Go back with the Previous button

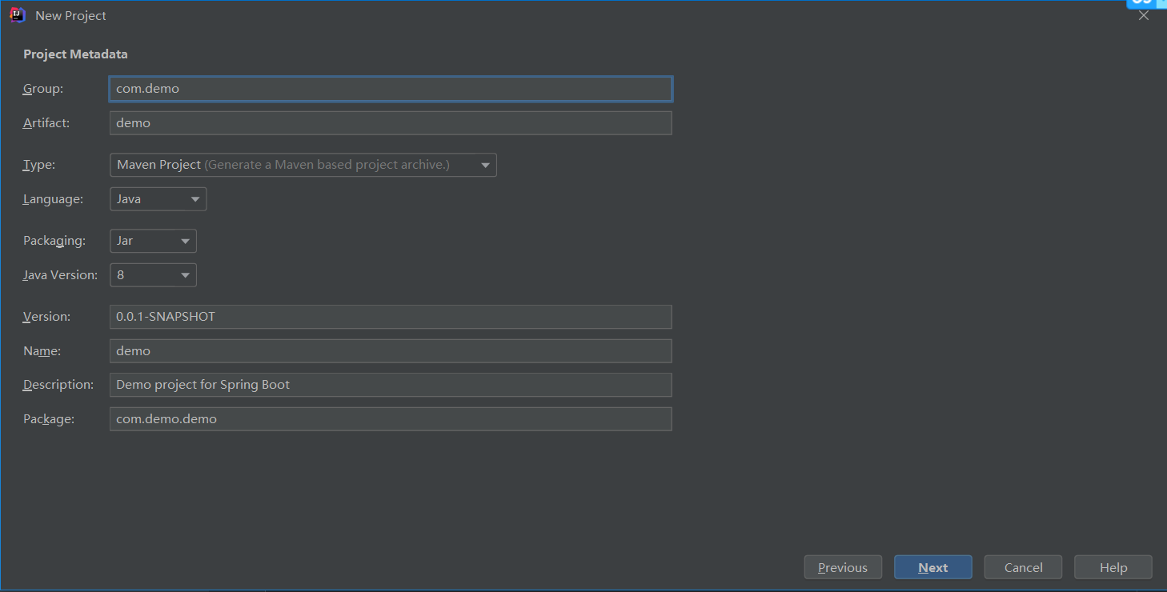[x=843, y=567]
